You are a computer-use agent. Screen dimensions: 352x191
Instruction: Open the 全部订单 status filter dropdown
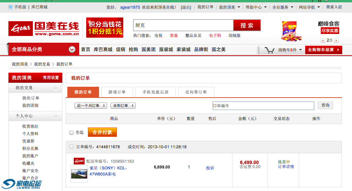click(123, 106)
